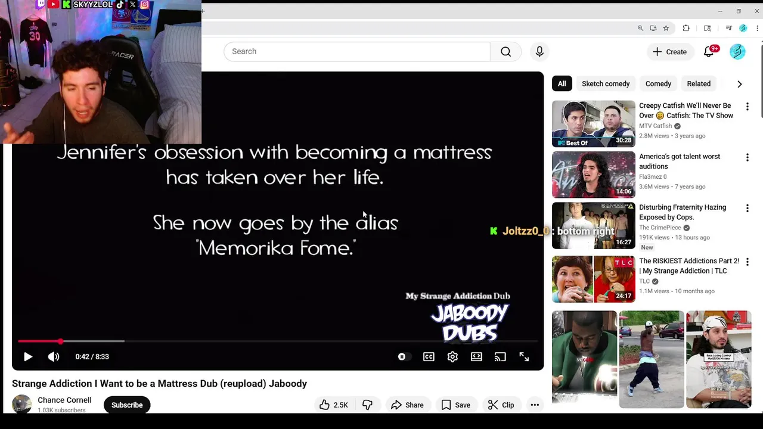Open notifications bell showing 9+
This screenshot has height=429, width=763.
tap(709, 52)
